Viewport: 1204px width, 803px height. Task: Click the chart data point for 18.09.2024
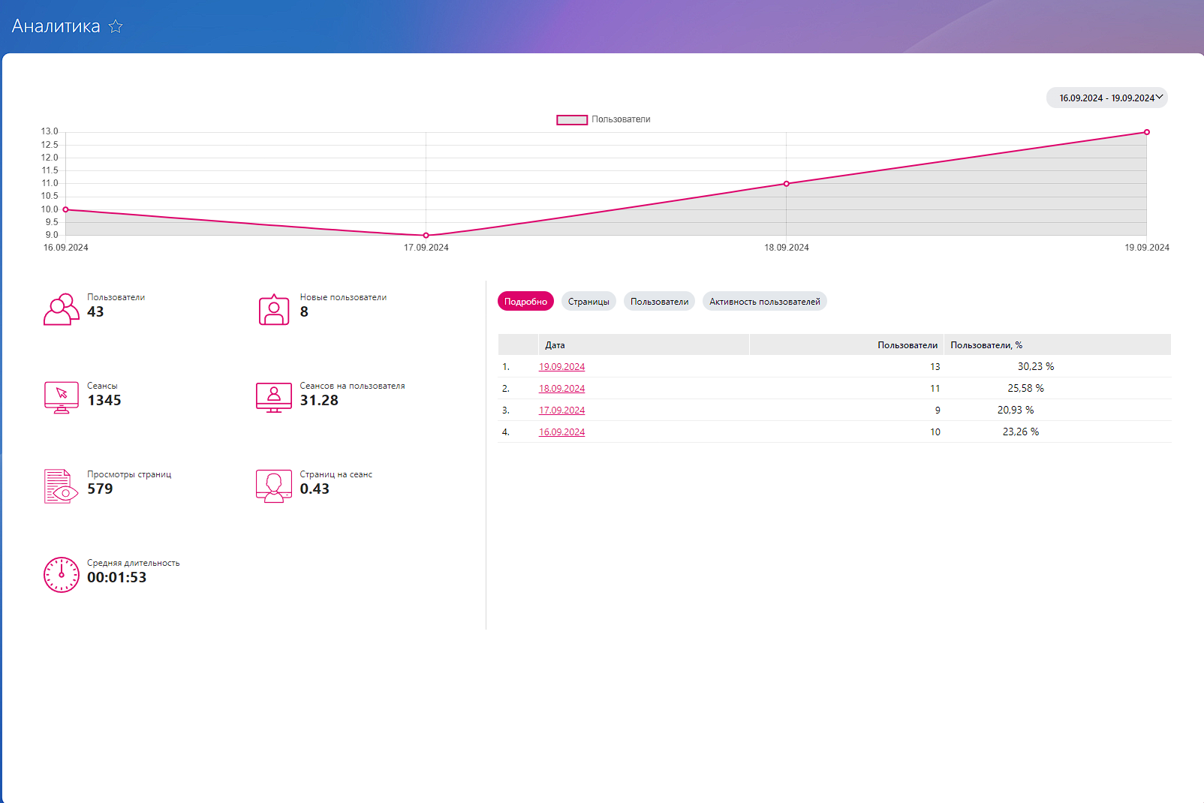[786, 184]
